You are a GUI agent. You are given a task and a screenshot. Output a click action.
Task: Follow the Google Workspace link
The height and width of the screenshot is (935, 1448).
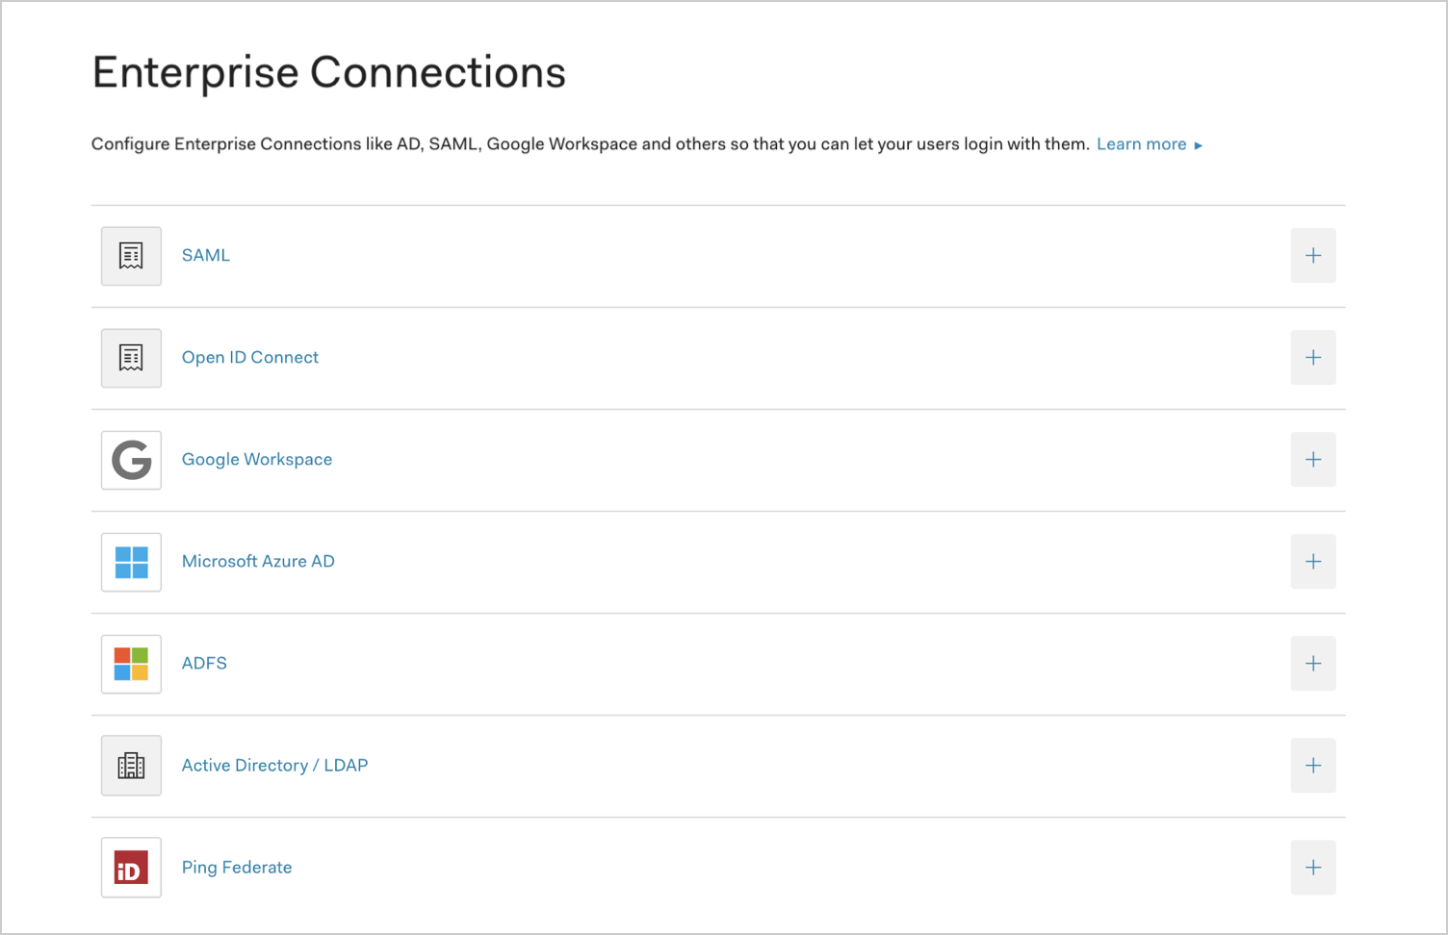pos(256,459)
